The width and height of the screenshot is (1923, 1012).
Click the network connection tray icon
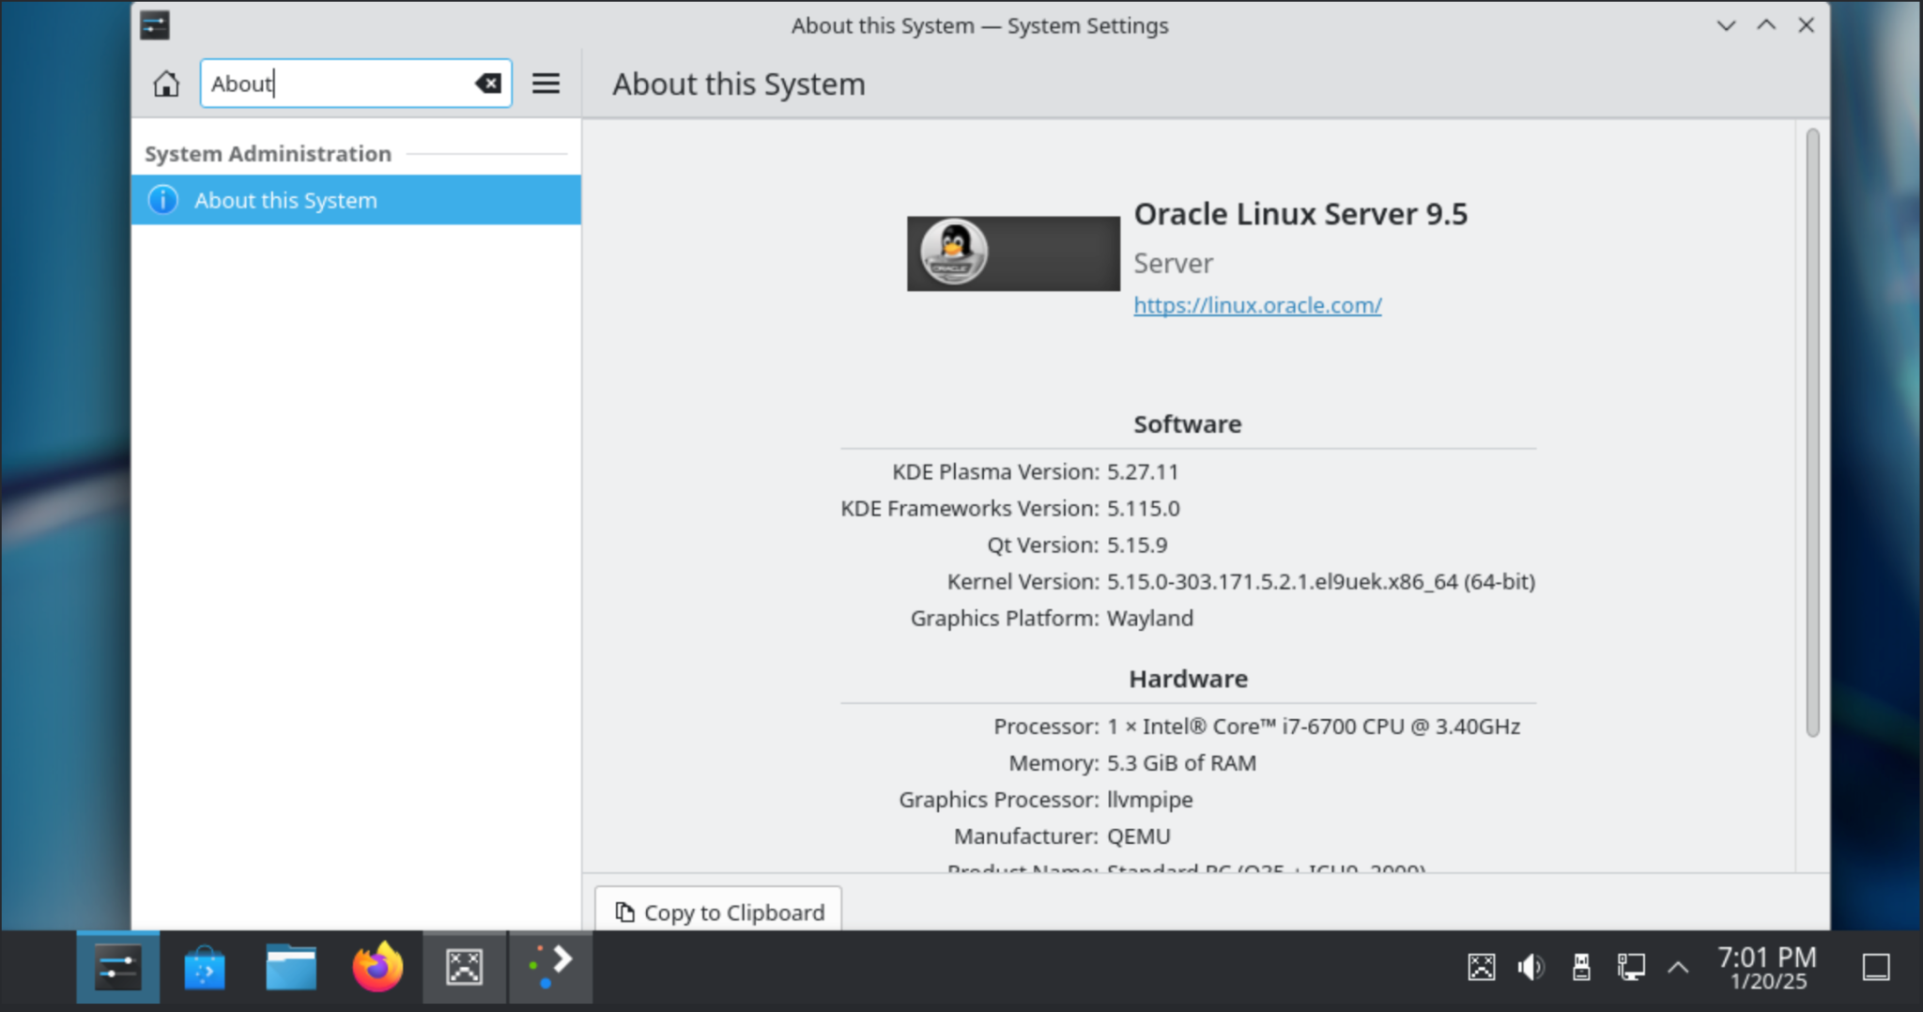coord(1631,967)
